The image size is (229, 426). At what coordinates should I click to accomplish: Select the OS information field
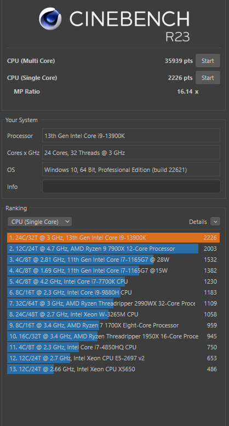tap(131, 170)
